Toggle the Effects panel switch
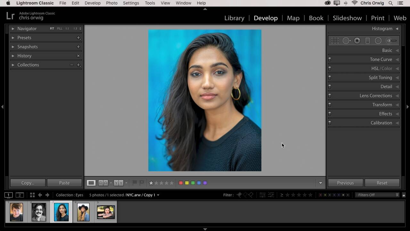410x231 pixels. coord(330,114)
